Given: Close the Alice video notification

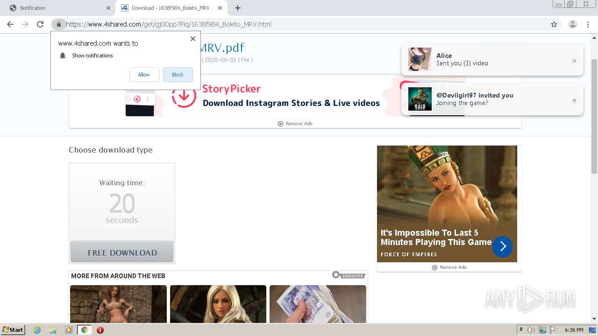Looking at the screenshot, I should (574, 61).
